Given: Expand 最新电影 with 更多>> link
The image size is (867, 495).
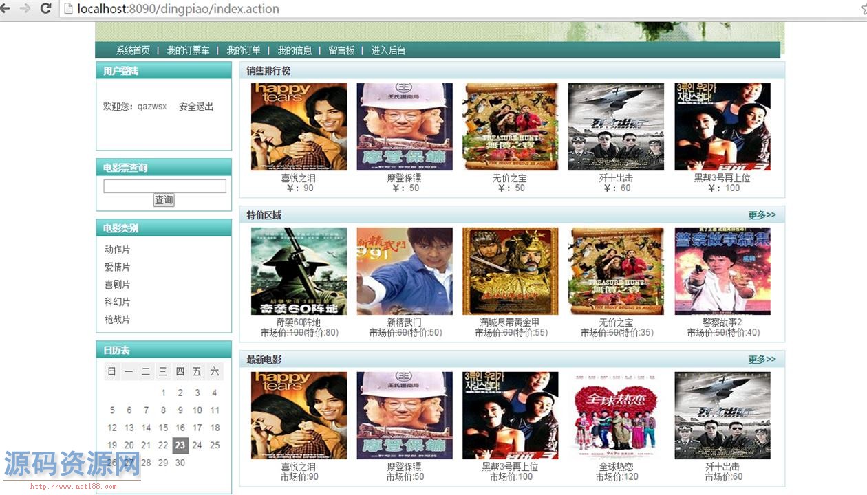Looking at the screenshot, I should point(762,360).
